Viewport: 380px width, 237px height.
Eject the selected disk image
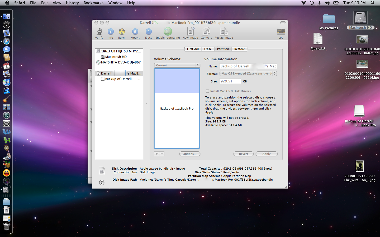(149, 32)
